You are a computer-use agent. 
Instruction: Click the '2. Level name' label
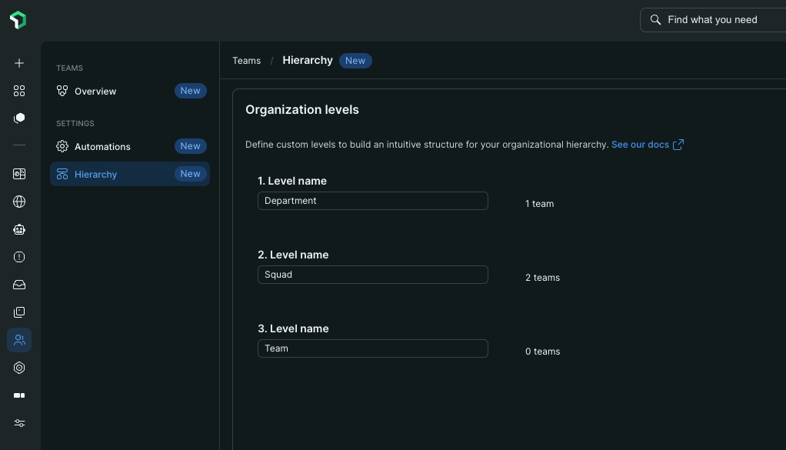pos(293,255)
